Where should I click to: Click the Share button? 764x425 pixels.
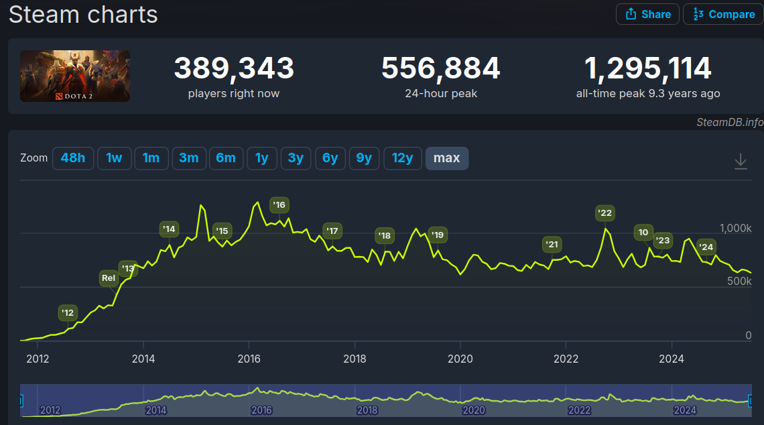pyautogui.click(x=647, y=14)
